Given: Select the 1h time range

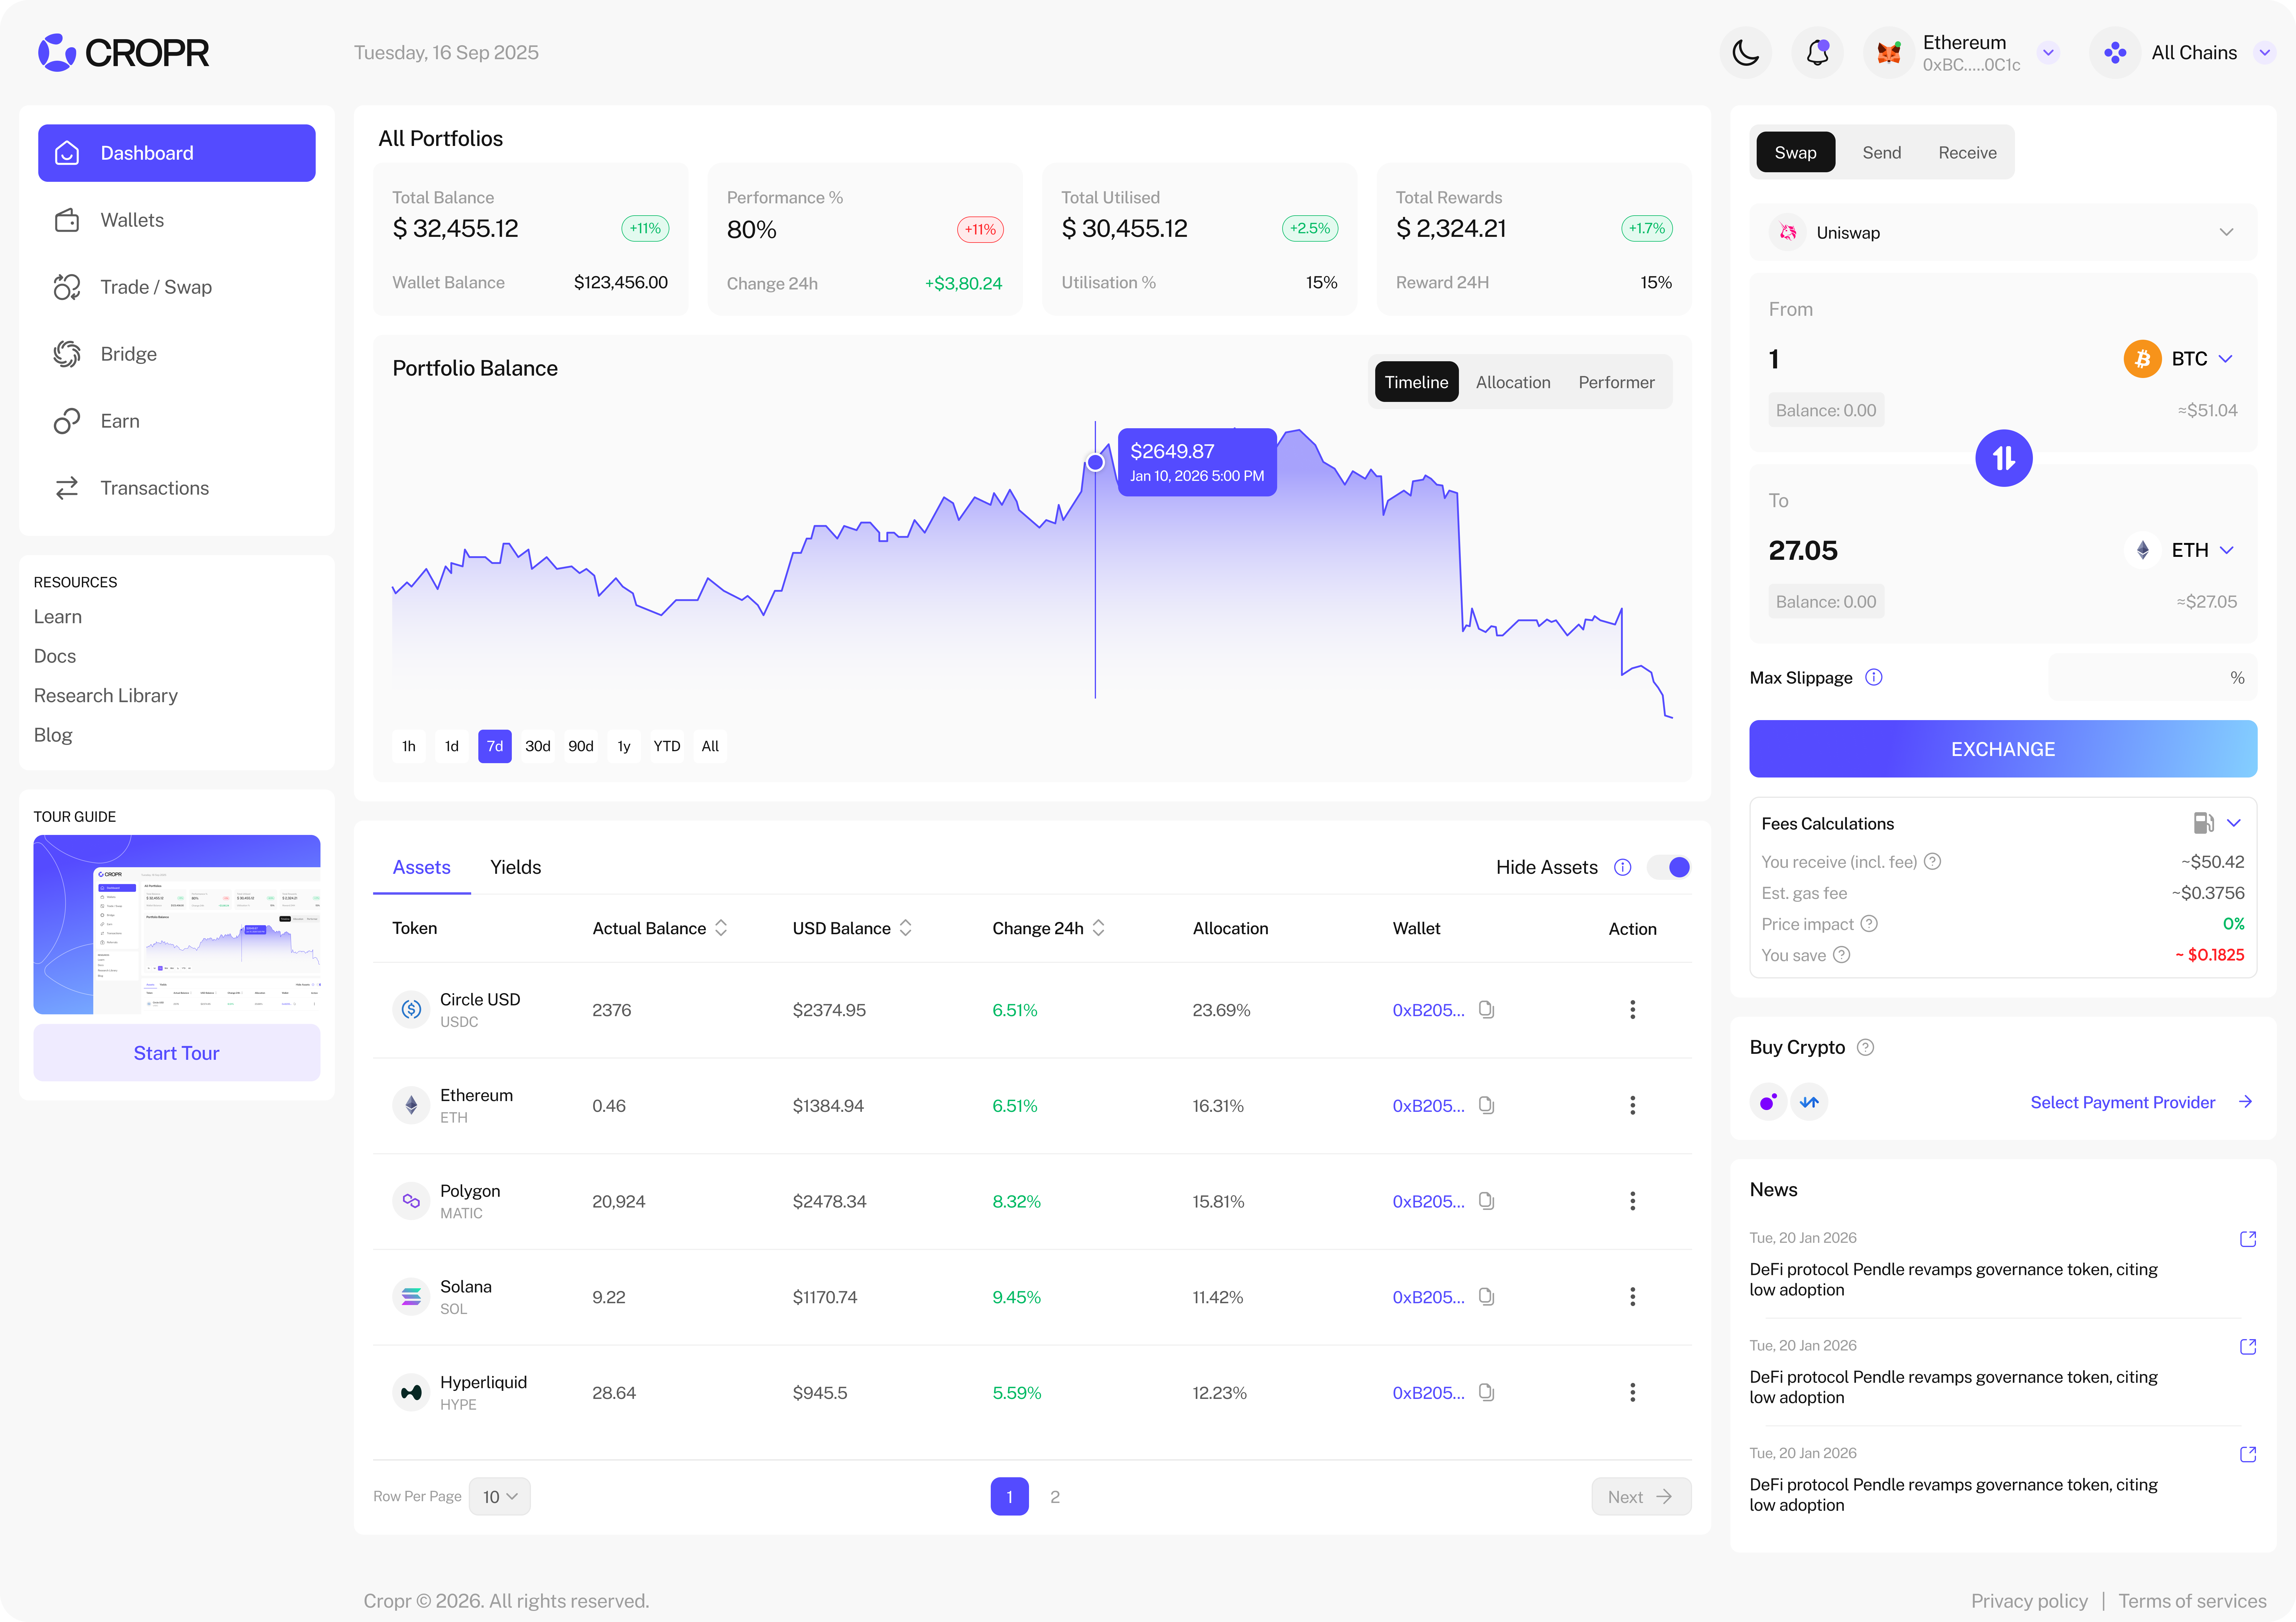Looking at the screenshot, I should (x=409, y=746).
